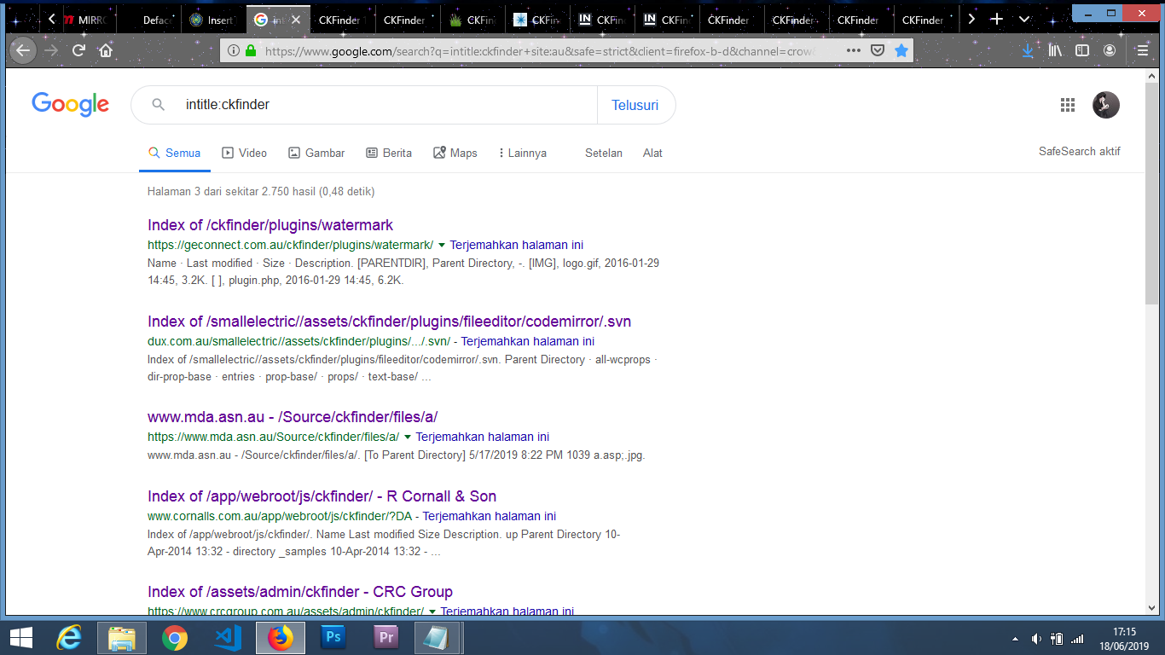Select the Semua results tab
The height and width of the screenshot is (655, 1165).
coord(175,154)
